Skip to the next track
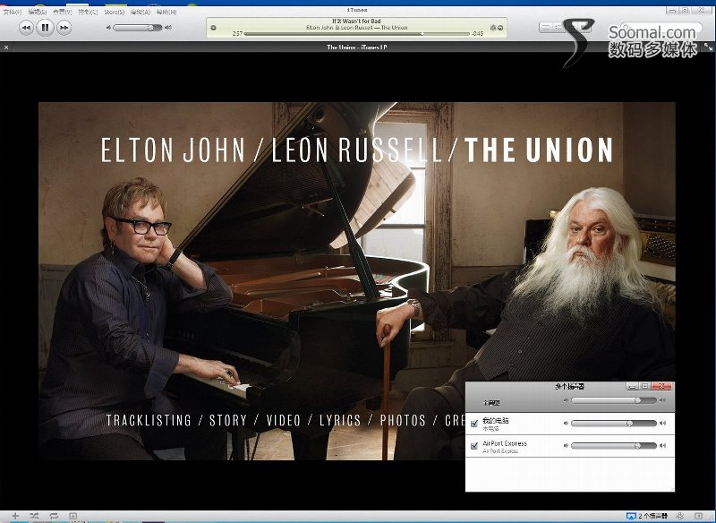Viewport: 716px width, 523px height. click(64, 28)
